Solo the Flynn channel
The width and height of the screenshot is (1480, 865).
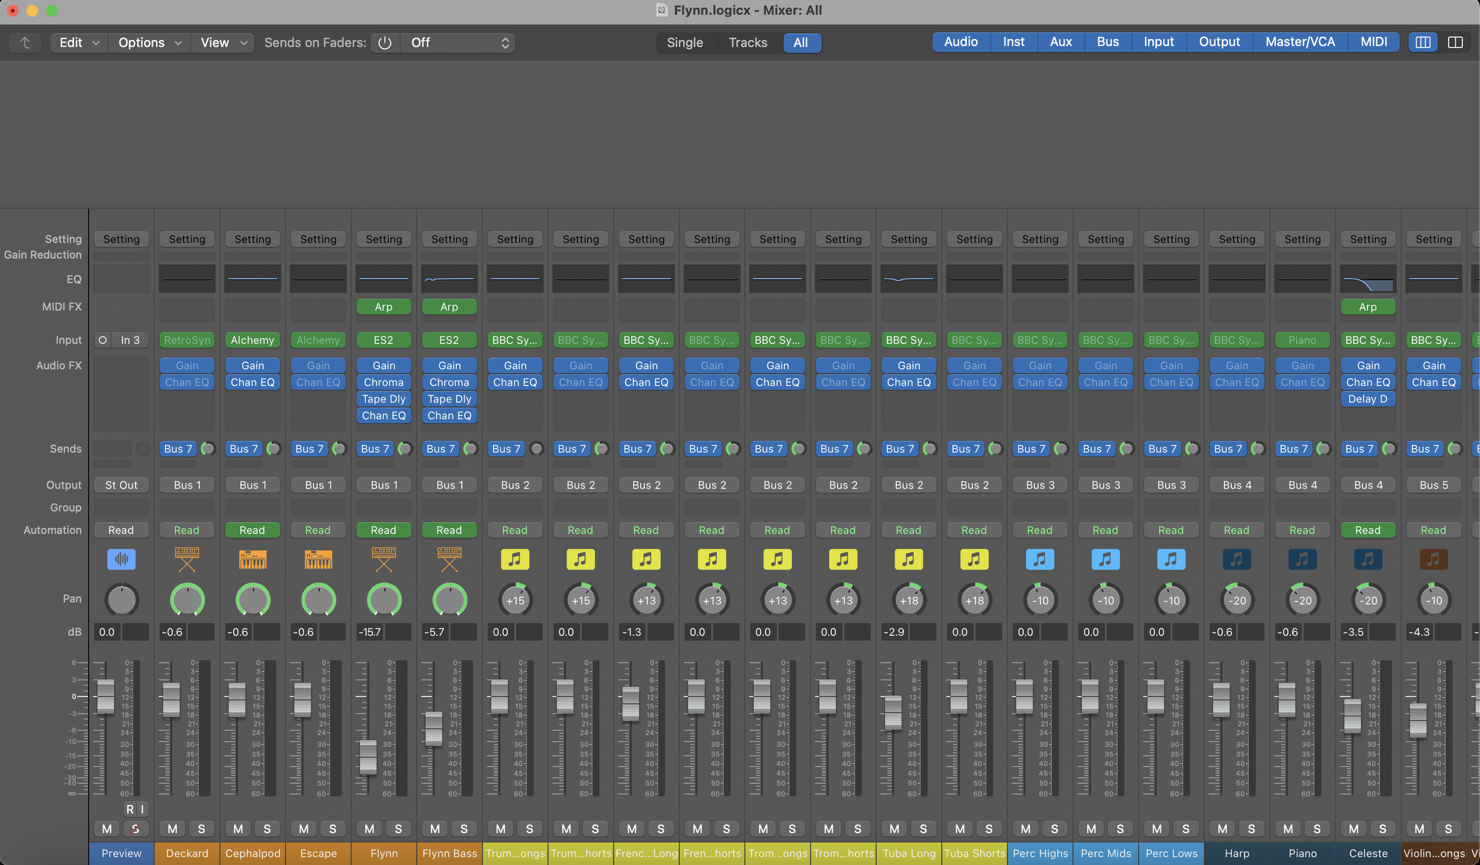(398, 829)
